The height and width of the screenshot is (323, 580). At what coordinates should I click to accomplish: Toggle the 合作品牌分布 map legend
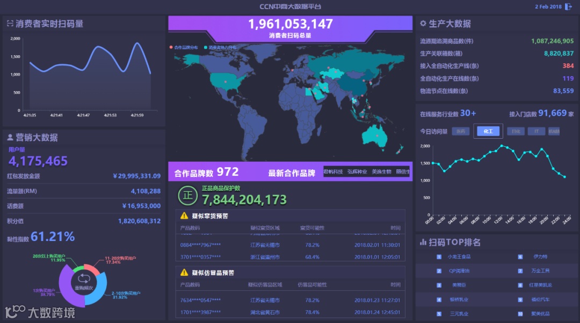click(184, 47)
